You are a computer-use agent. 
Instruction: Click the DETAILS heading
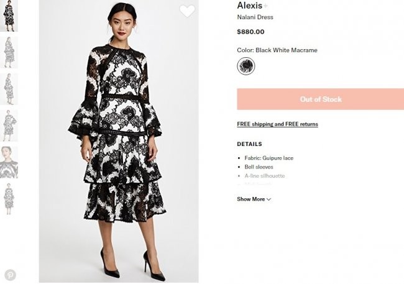[x=249, y=144]
